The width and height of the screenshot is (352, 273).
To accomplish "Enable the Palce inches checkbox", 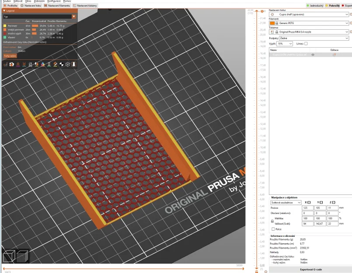I will tap(273, 229).
